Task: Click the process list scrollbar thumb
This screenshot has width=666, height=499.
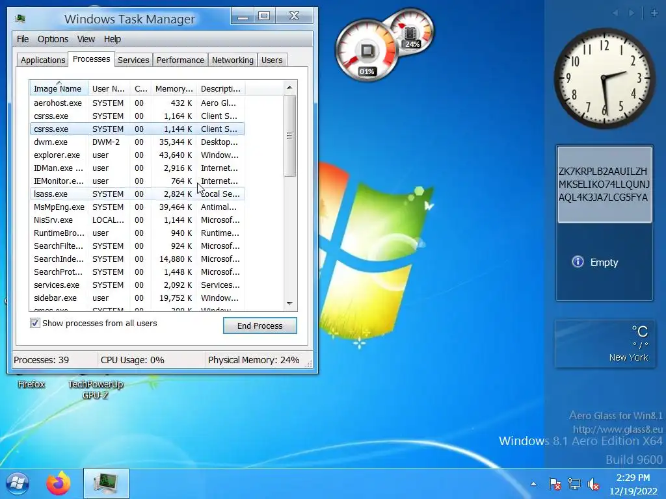Action: [289, 136]
